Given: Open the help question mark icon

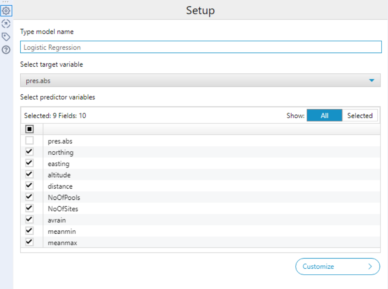Looking at the screenshot, I should point(6,49).
